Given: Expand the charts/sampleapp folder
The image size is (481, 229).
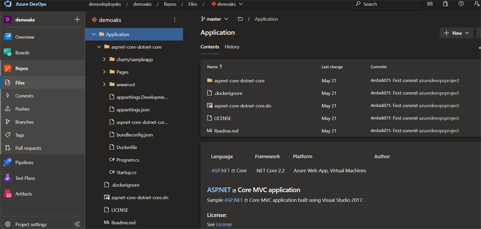Looking at the screenshot, I should pyautogui.click(x=104, y=60).
